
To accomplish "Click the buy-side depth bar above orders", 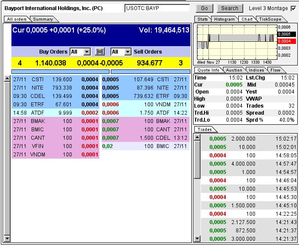I will coord(60,72).
